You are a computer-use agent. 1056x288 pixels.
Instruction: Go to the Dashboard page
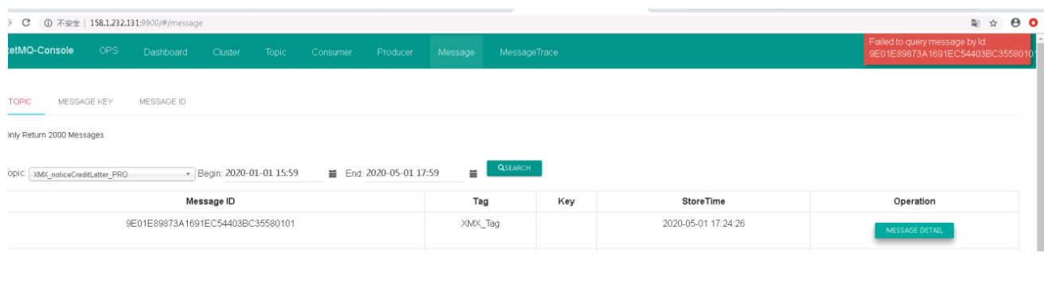point(166,52)
